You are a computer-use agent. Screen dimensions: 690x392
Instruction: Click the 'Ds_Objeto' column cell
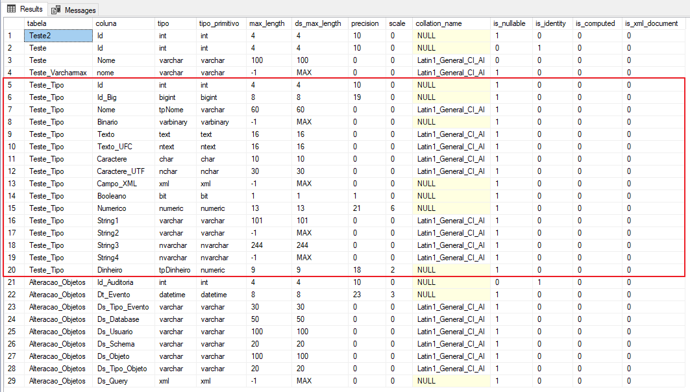point(123,356)
